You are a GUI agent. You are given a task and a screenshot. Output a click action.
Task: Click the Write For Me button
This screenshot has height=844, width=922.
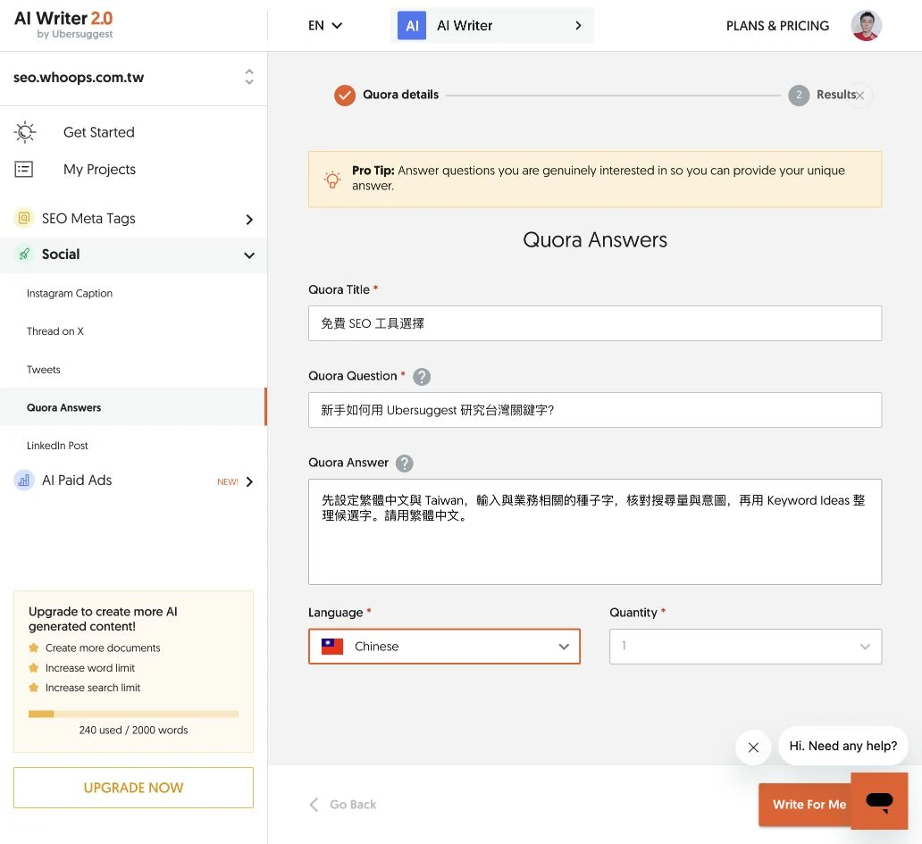(x=806, y=805)
